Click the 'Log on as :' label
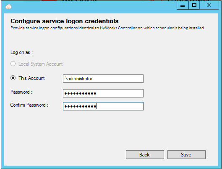The image size is (222, 169). click(x=21, y=52)
